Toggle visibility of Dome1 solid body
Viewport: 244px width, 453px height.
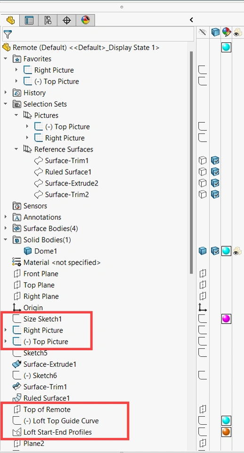[x=203, y=251]
